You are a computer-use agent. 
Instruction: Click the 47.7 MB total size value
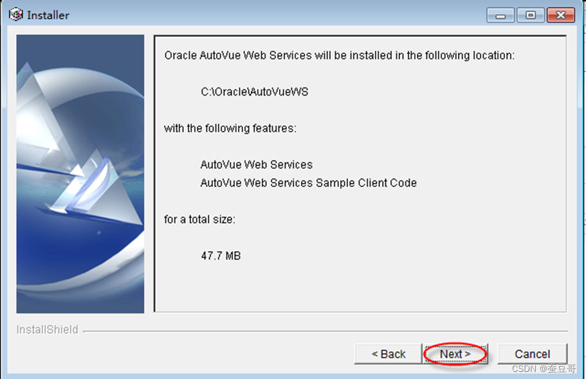click(x=221, y=256)
